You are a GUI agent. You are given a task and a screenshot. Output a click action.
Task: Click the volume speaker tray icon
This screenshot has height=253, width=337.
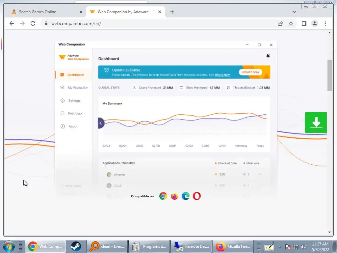304,247
